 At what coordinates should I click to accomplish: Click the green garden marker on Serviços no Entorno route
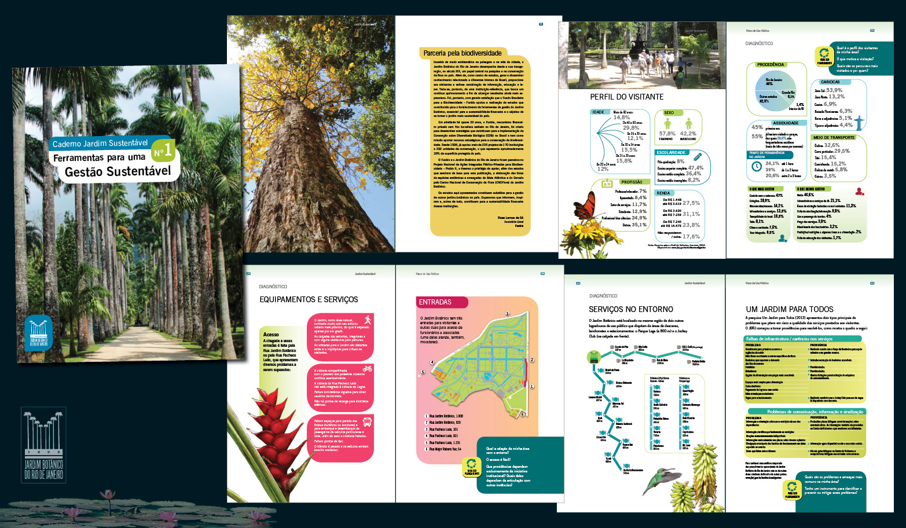tap(593, 357)
